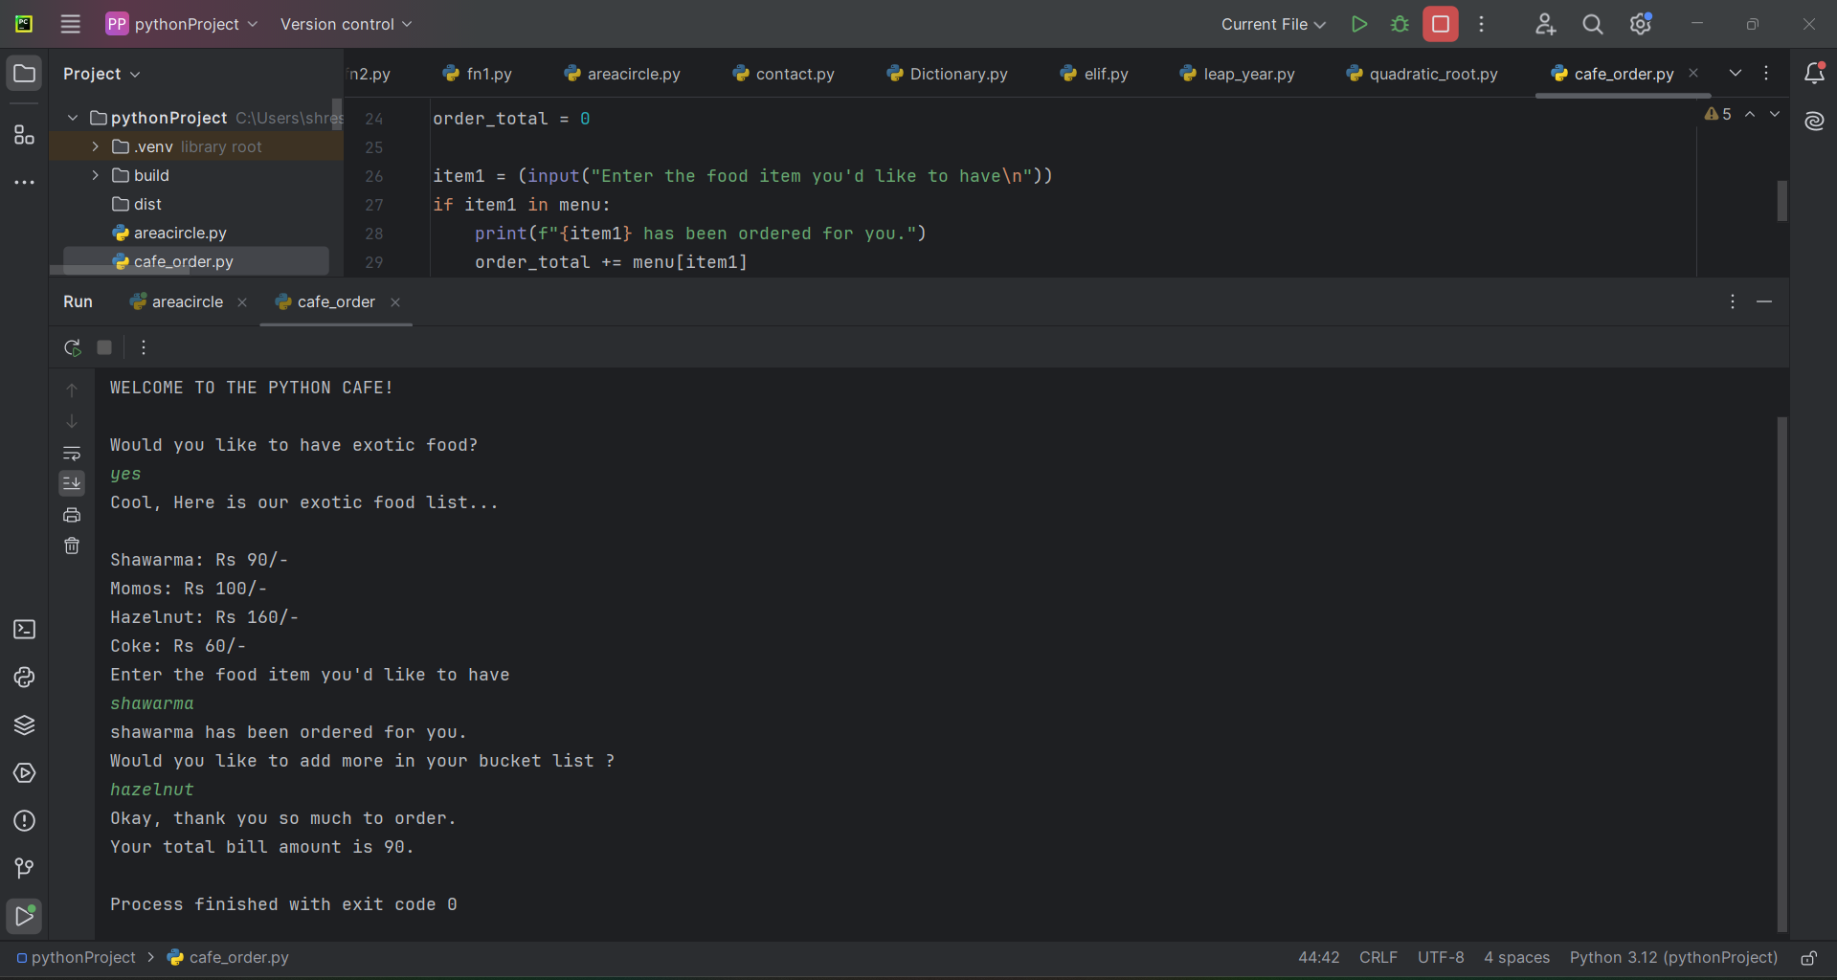
Task: Open IDE settings menu
Action: tap(1641, 24)
